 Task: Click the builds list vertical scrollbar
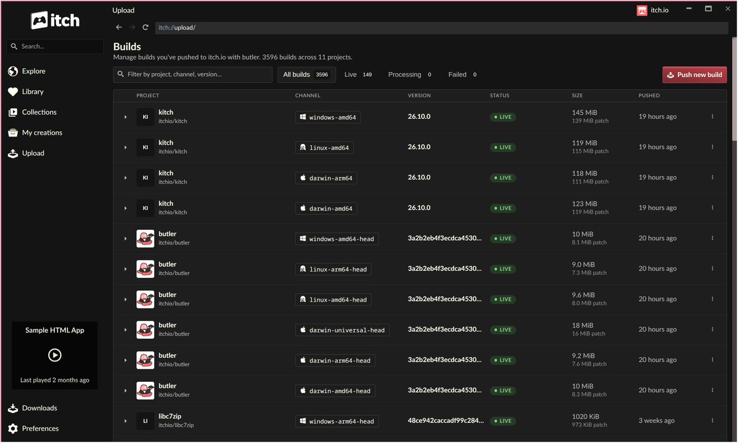[734, 89]
